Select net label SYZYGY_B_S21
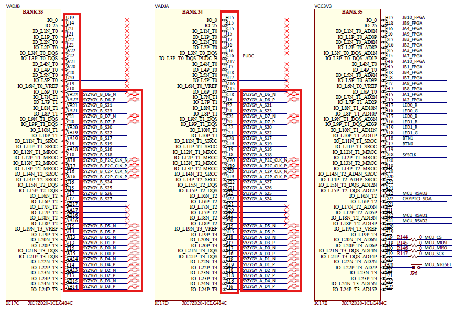Viewport: 462px width, 311px height. pyautogui.click(x=98, y=105)
